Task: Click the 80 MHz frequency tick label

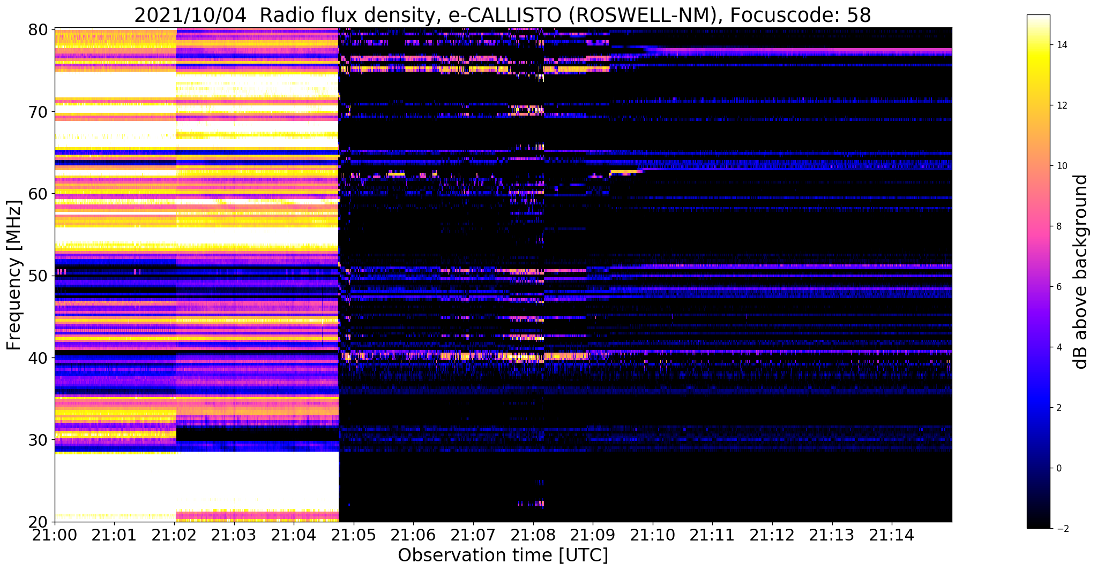Action: [38, 30]
